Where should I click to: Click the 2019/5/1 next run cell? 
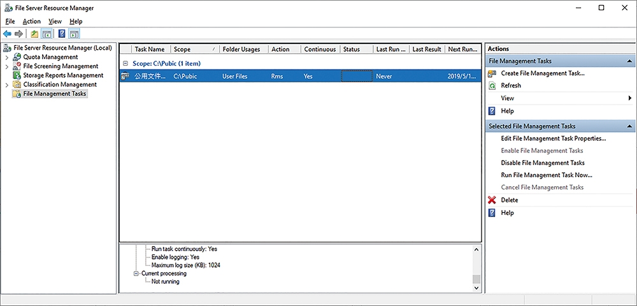[x=462, y=76]
